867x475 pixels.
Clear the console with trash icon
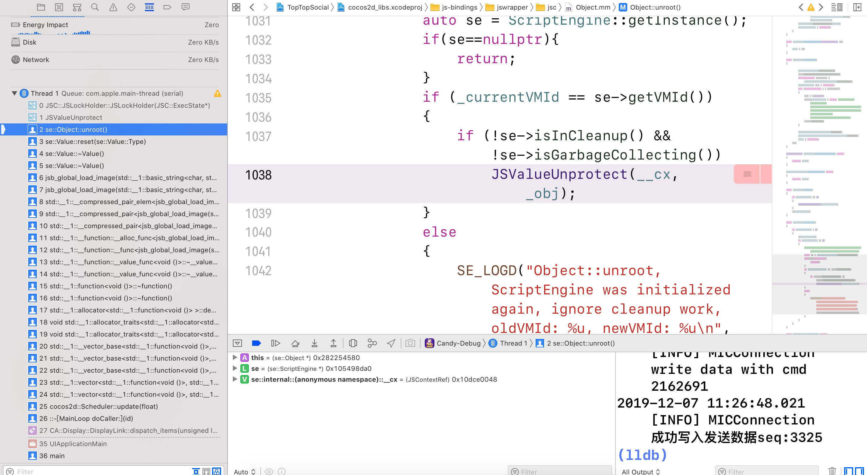(x=832, y=471)
